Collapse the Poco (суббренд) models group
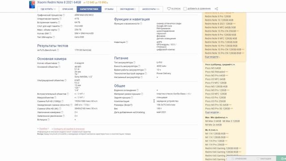This screenshot has width=286, height=161. click(220, 64)
